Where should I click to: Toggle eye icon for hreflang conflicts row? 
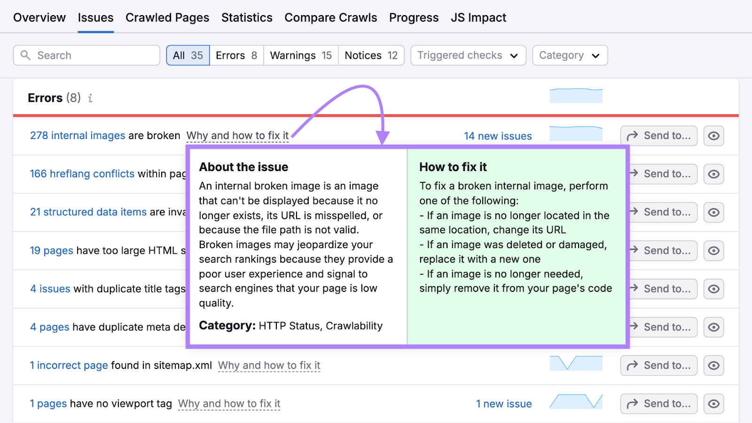point(713,174)
